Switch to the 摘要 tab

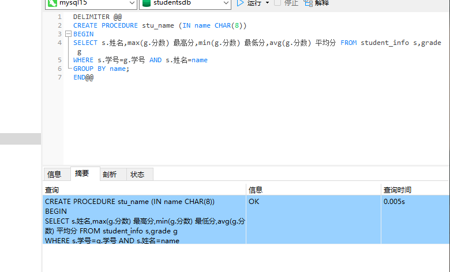click(x=85, y=173)
